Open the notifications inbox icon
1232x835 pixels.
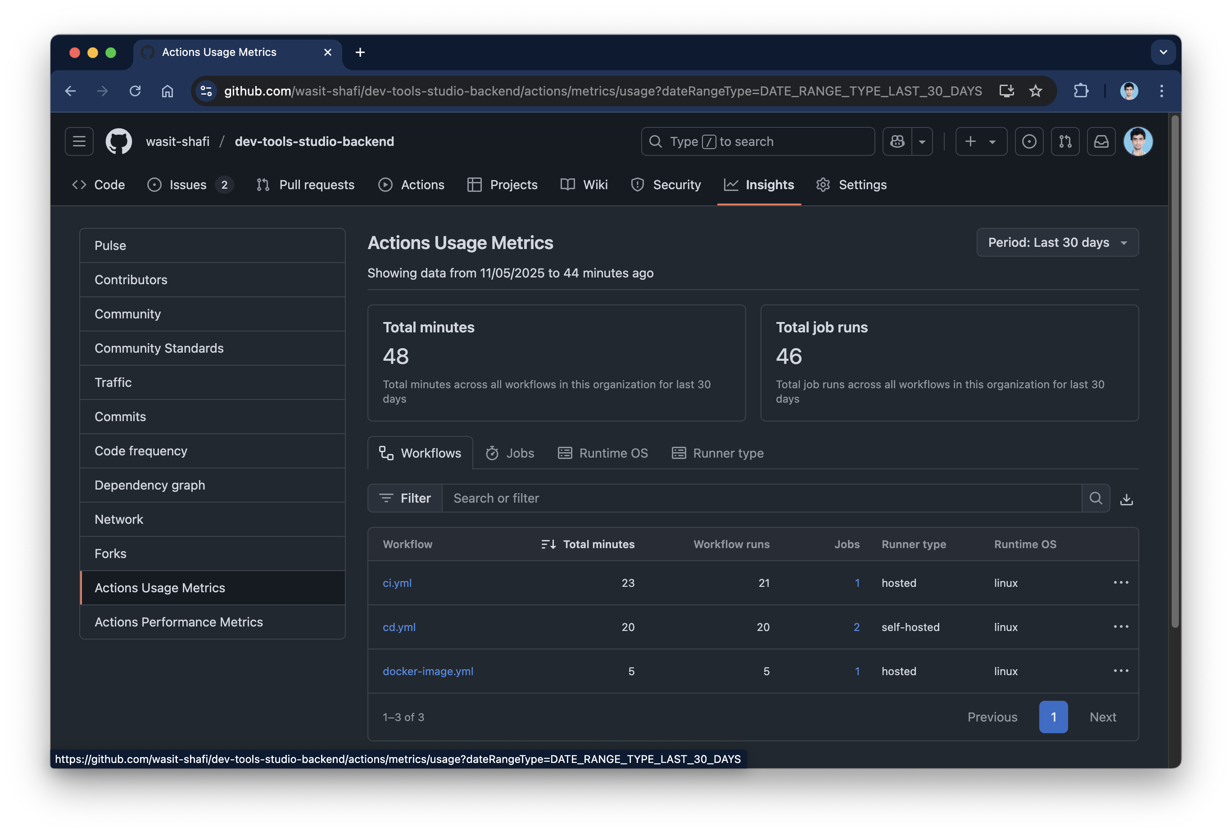(x=1101, y=141)
